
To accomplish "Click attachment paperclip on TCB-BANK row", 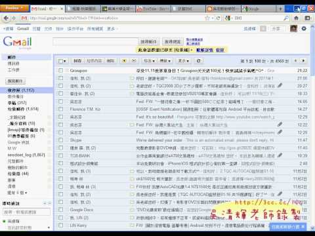I will (280, 155).
